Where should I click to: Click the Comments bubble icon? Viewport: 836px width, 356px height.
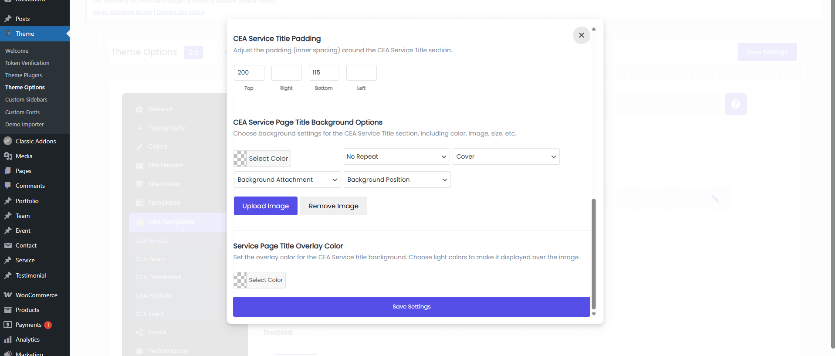(x=8, y=186)
